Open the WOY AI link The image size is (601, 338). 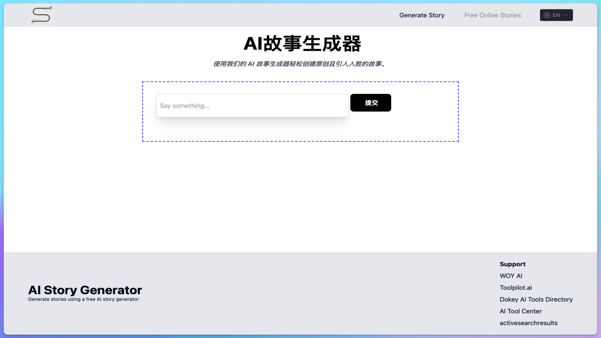[x=511, y=275]
